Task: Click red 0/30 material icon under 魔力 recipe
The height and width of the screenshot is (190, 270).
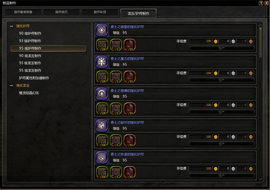Action: click(x=130, y=77)
